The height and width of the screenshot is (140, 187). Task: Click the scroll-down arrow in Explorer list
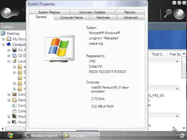tap(184, 128)
